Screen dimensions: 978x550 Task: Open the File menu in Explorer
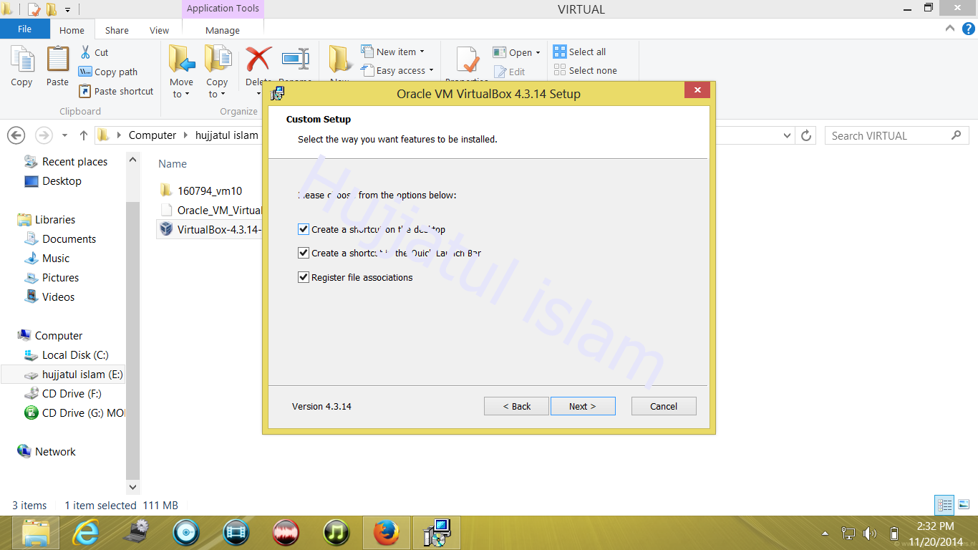pyautogui.click(x=24, y=29)
